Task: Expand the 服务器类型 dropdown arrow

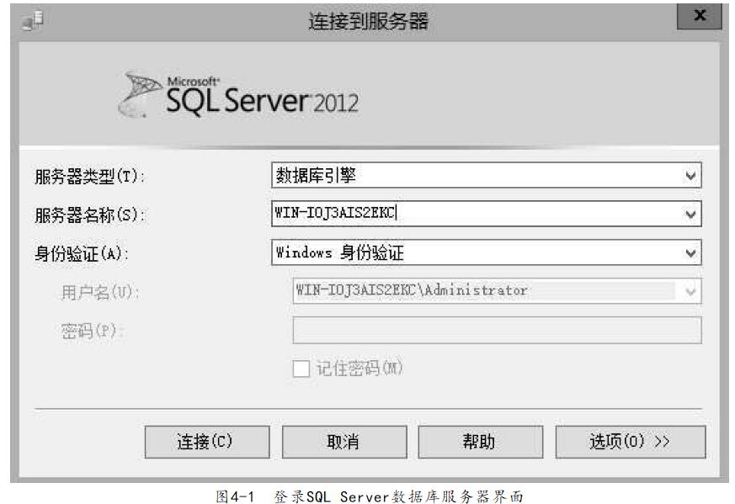Action: [x=690, y=176]
